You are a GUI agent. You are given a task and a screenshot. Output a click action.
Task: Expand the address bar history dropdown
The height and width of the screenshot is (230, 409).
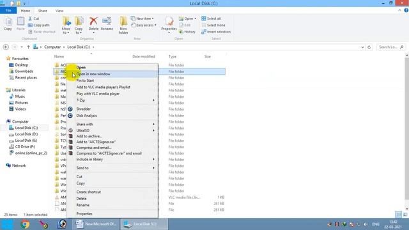(x=362, y=47)
